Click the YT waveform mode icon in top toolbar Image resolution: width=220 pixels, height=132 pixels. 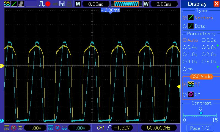[x=7, y=4]
